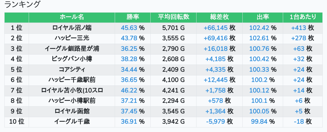The width and height of the screenshot is (327, 132).
Task: Click the -5,979 total difference value
Action: pyautogui.click(x=215, y=121)
